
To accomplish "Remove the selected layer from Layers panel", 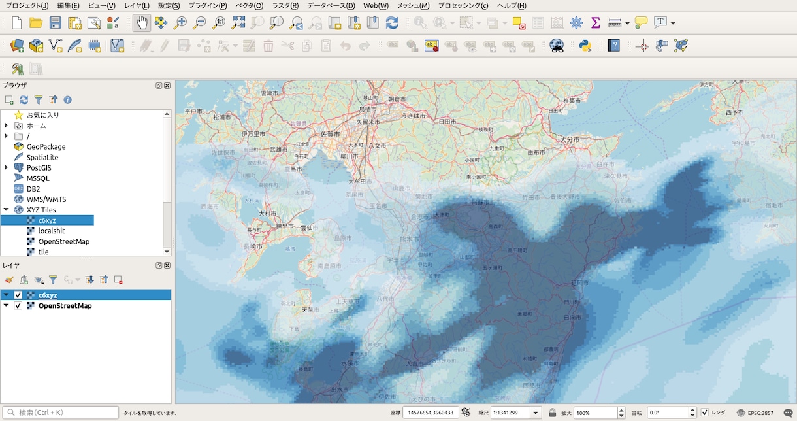I will pos(118,280).
